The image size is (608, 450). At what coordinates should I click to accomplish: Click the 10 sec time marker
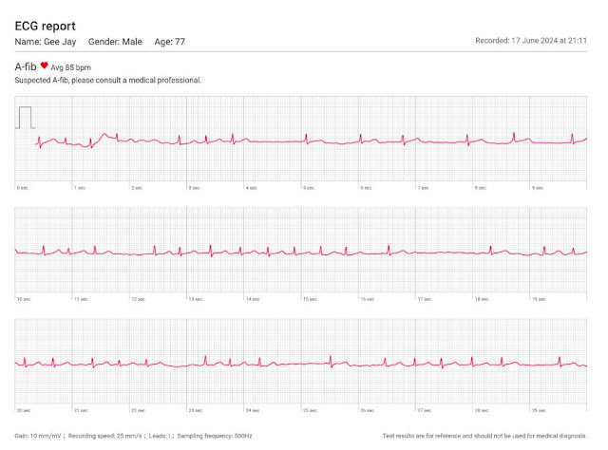[23, 299]
